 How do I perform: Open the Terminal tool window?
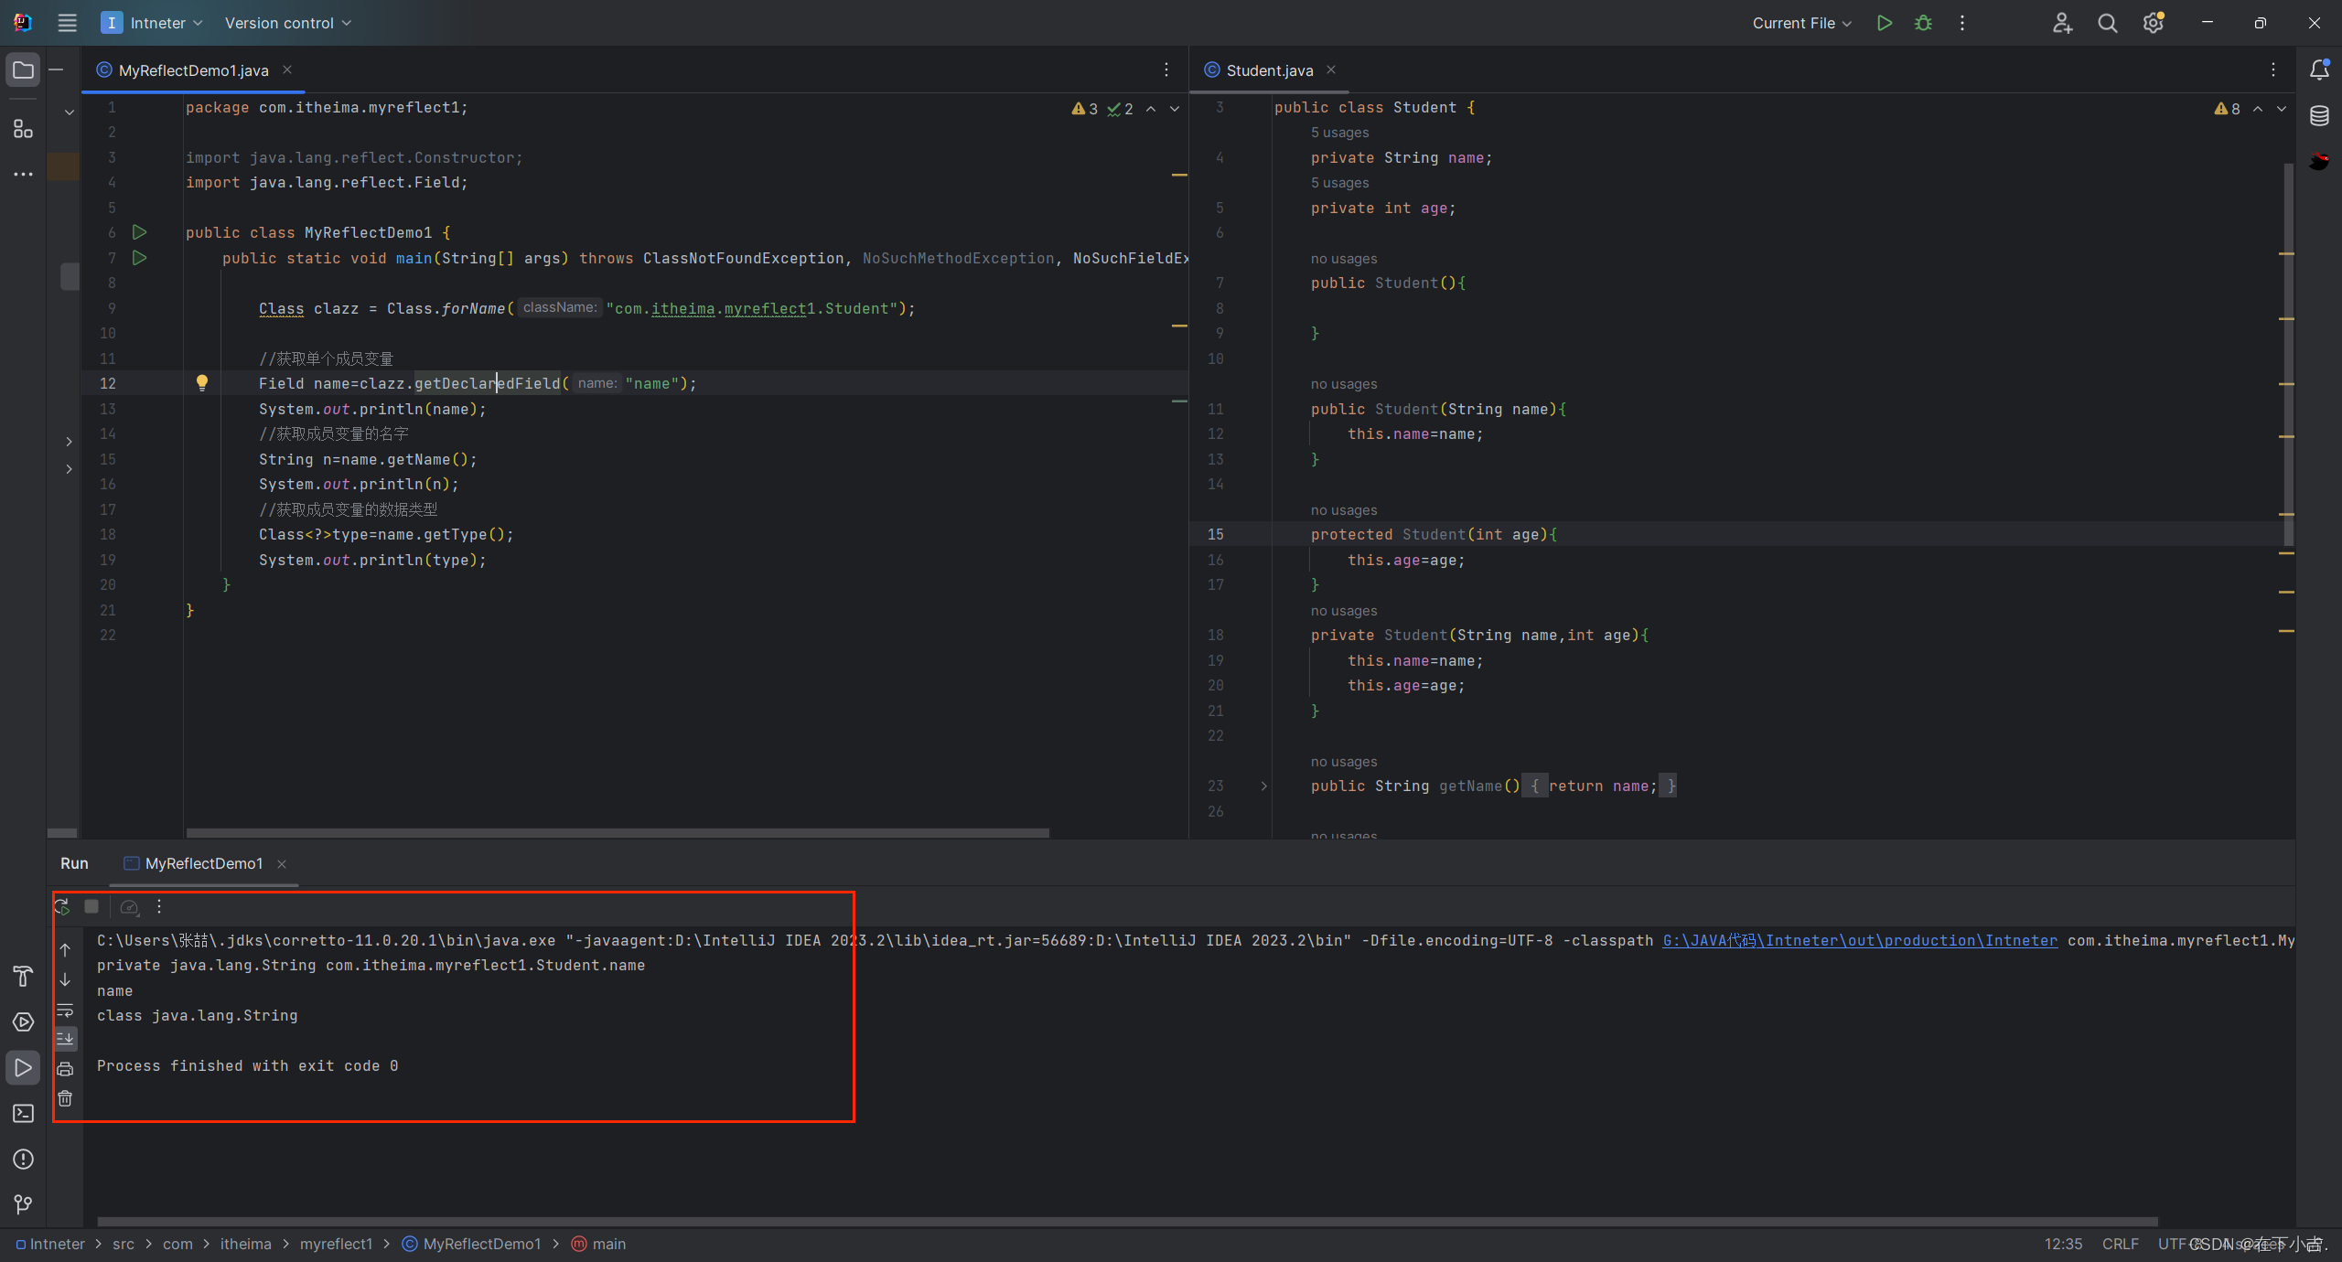[23, 1113]
